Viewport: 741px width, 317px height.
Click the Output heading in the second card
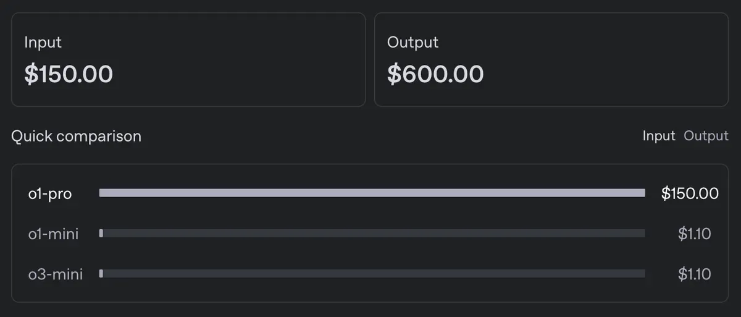pos(412,43)
